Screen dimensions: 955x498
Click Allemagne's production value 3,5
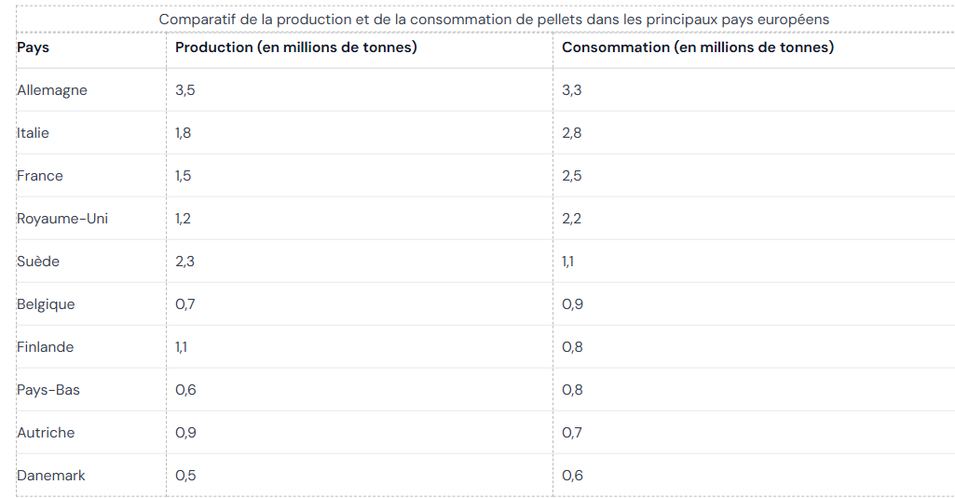coord(185,90)
